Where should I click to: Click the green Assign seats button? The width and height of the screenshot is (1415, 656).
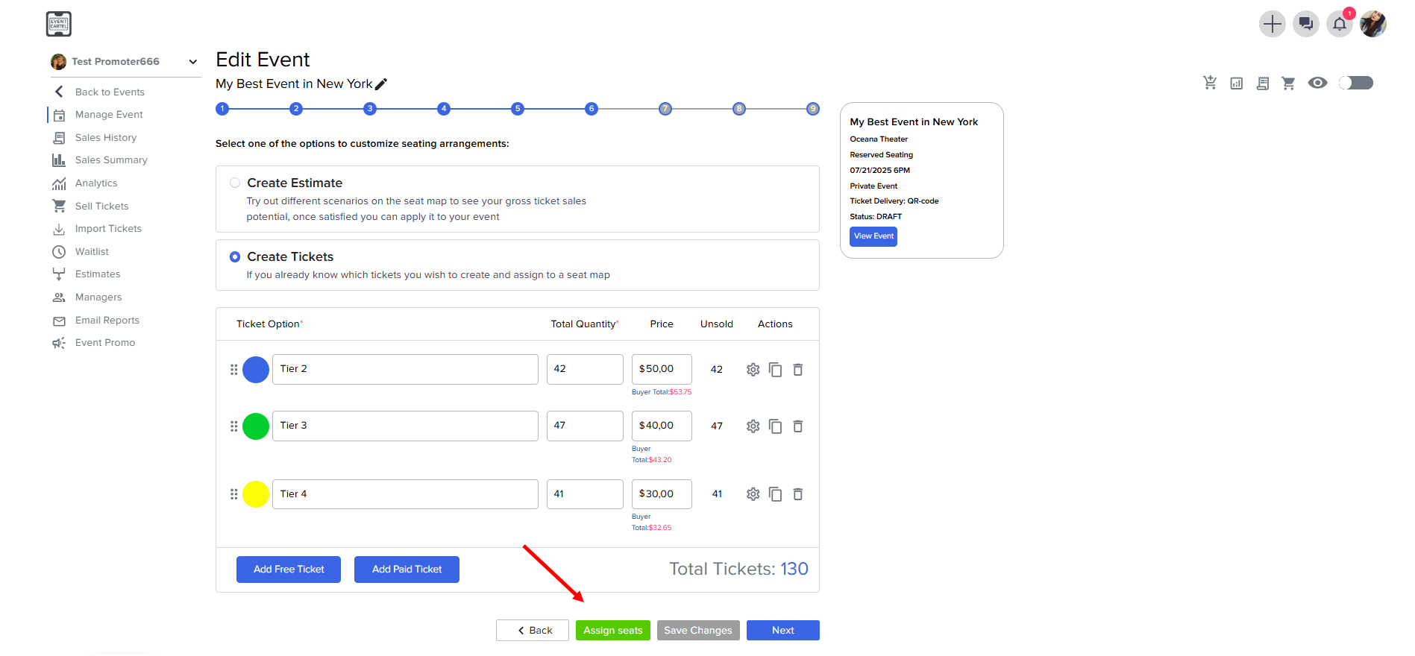(613, 631)
